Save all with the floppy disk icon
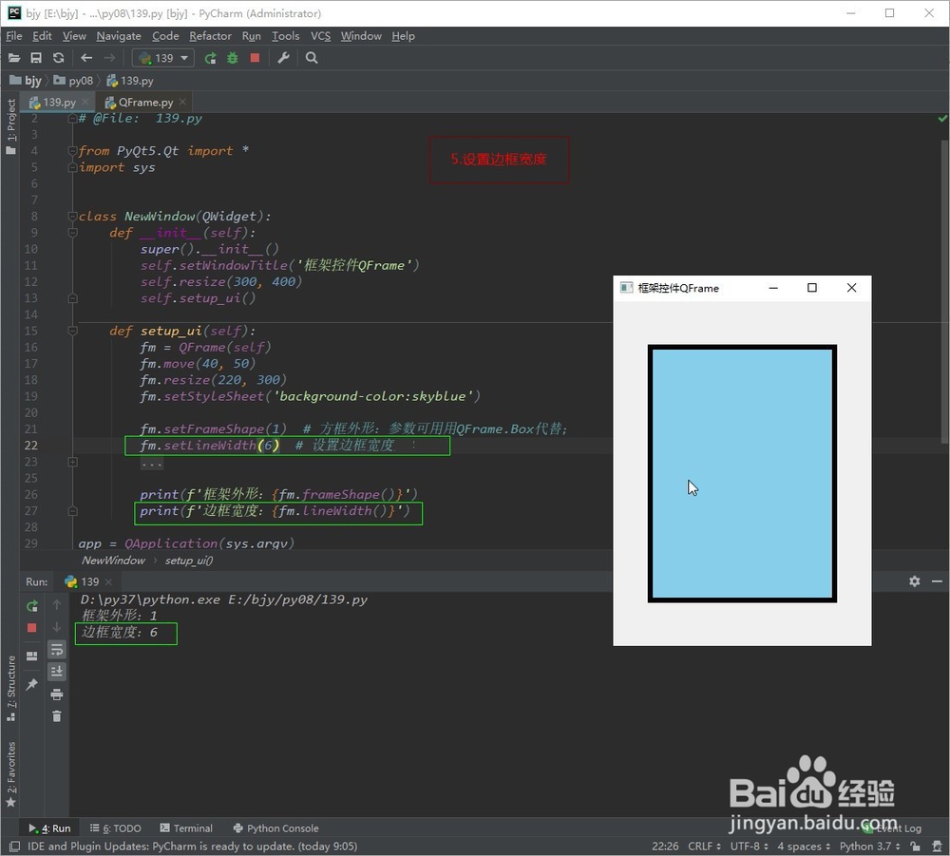This screenshot has height=856, width=950. pyautogui.click(x=36, y=58)
